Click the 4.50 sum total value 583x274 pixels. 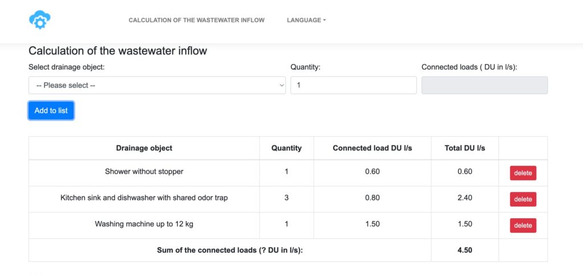(465, 250)
